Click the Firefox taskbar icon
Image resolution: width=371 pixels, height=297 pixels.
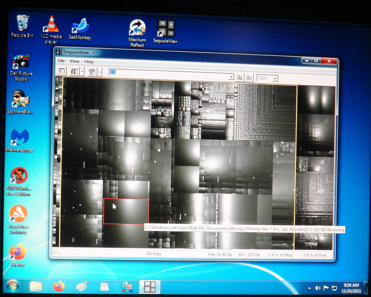pos(59,286)
